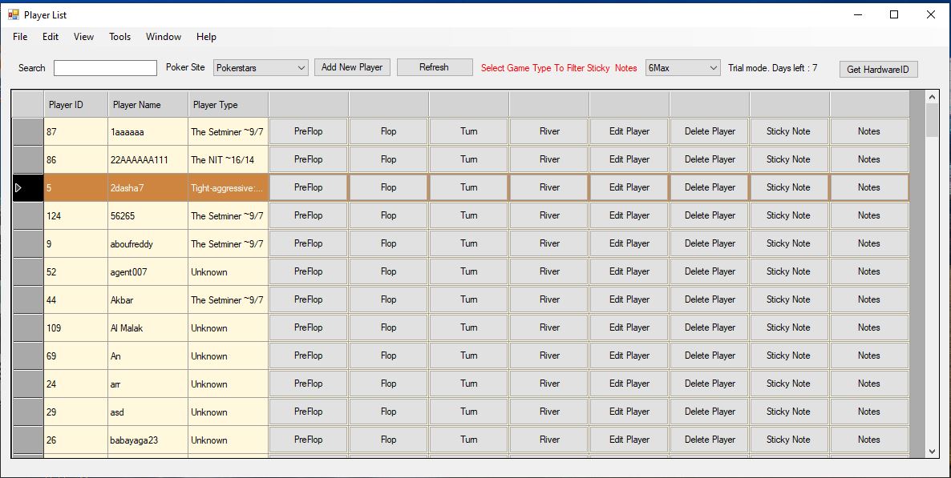This screenshot has width=951, height=478.
Task: Click the Add New Player button
Action: 352,67
